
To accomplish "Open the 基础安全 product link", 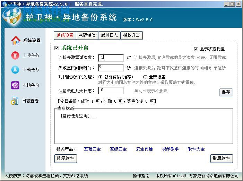I will (x=92, y=149).
